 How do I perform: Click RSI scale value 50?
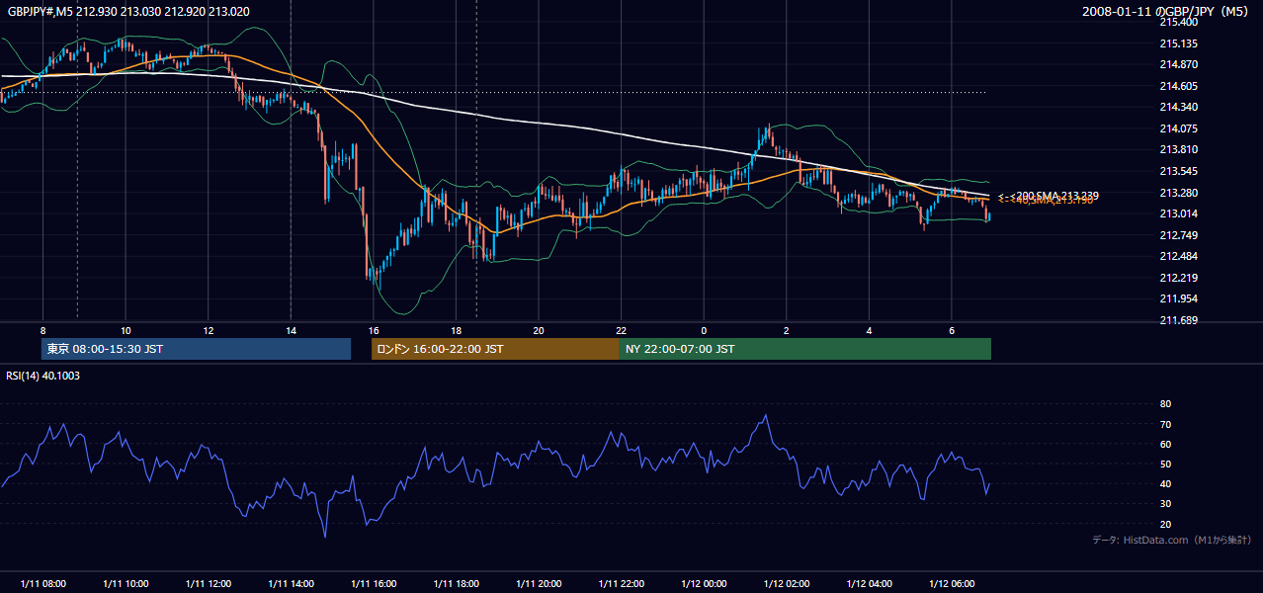click(1165, 464)
